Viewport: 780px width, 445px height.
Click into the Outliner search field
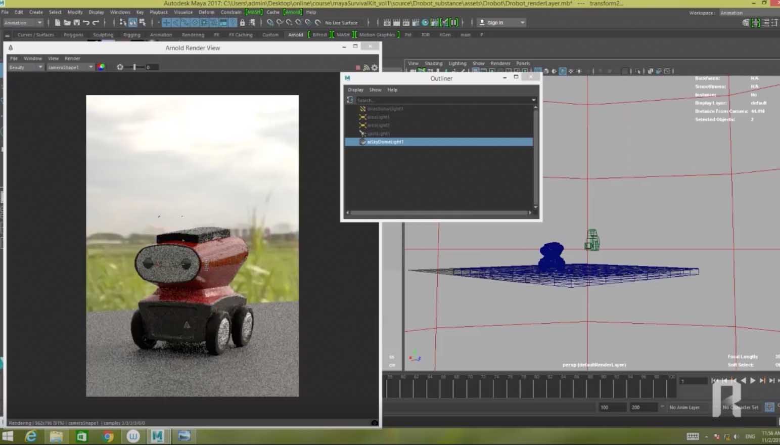pos(443,100)
